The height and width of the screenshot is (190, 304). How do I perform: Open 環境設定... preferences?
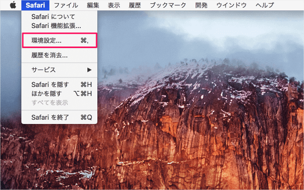pos(59,40)
